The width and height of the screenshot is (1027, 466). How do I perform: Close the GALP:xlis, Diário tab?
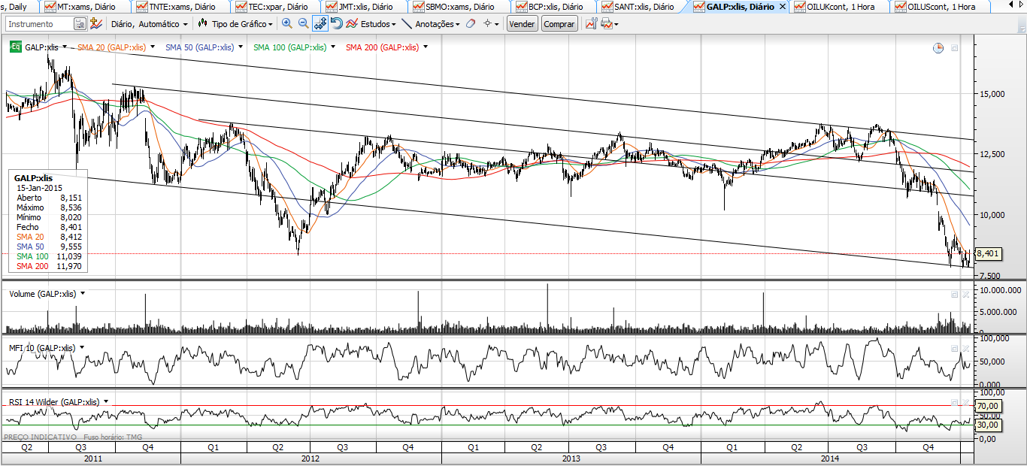783,7
